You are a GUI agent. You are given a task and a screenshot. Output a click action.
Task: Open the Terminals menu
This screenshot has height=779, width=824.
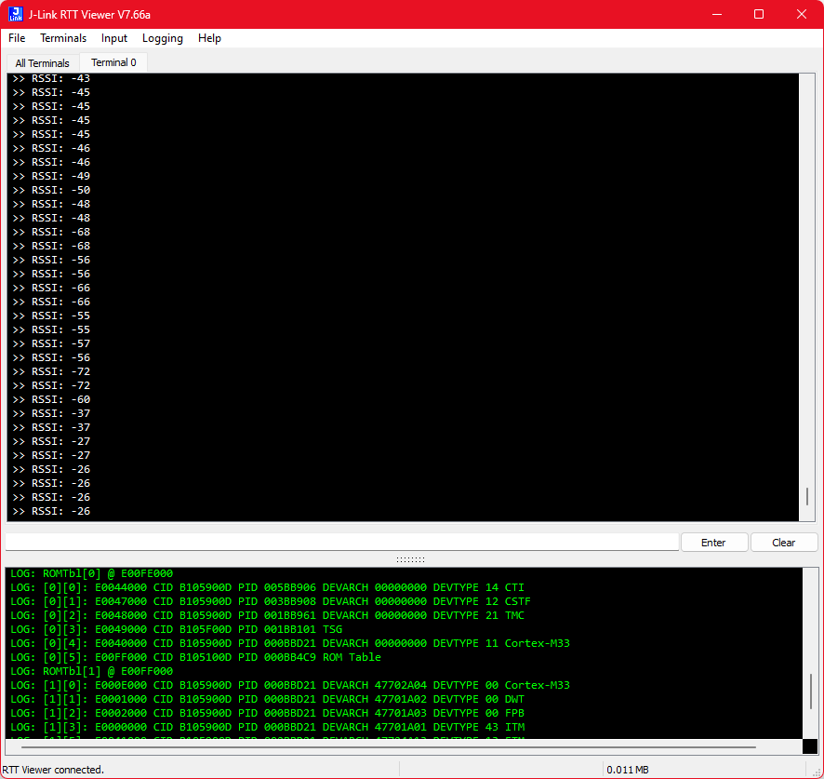click(63, 38)
